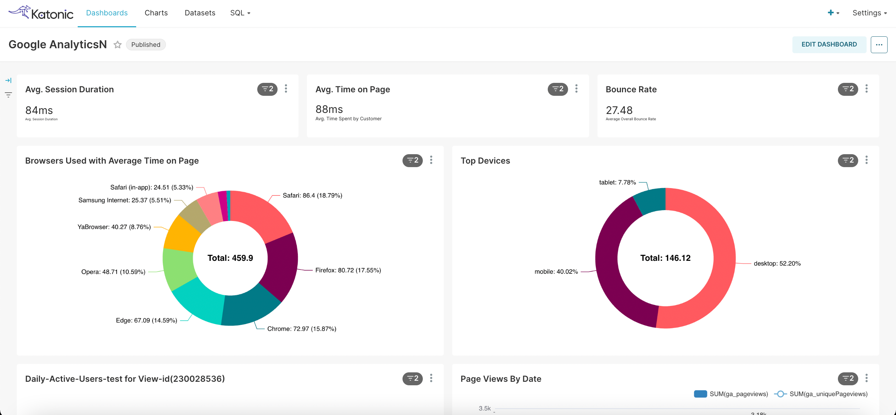Open more options for Avg. Time on Page chart
896x415 pixels.
point(576,89)
